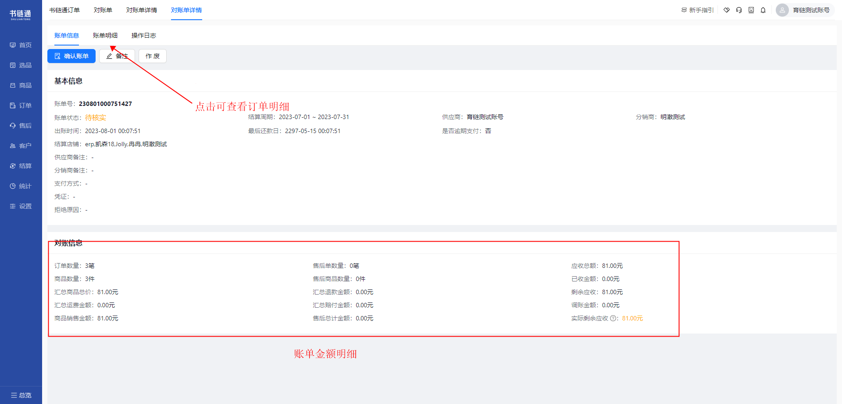Click the 商品销售金额 value 81.00元

(108, 318)
